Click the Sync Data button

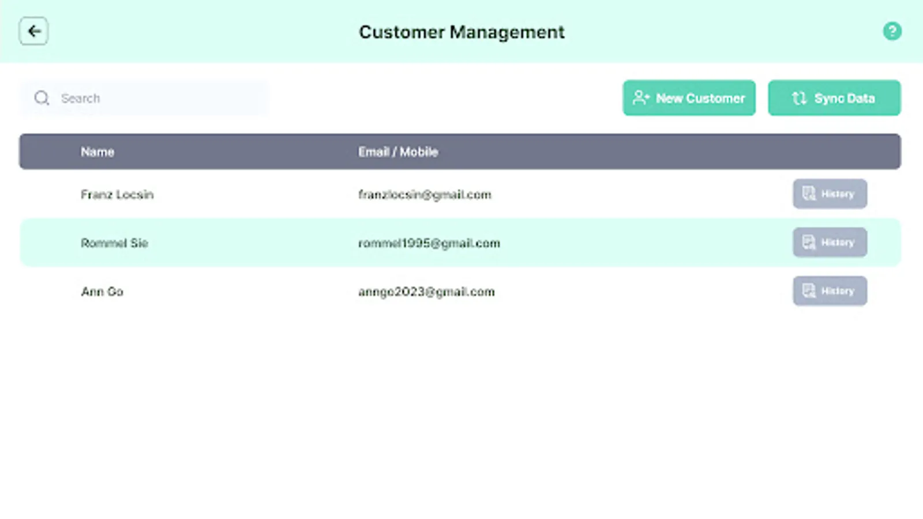[x=834, y=98]
